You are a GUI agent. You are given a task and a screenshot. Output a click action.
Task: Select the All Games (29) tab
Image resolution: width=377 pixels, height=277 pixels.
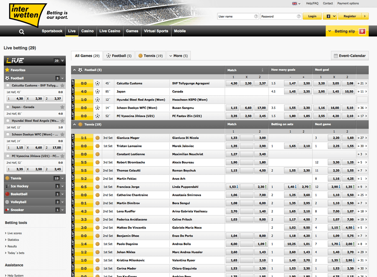(x=87, y=56)
